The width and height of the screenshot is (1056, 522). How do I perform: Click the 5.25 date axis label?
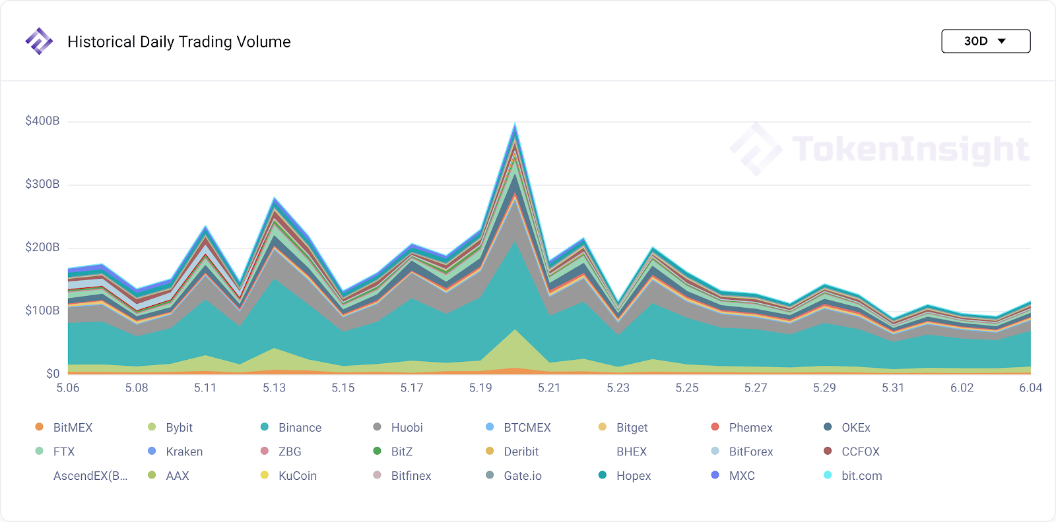687,388
